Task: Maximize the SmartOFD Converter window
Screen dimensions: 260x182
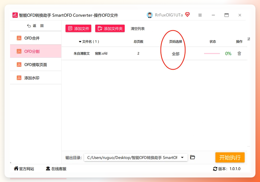Action: [227, 15]
